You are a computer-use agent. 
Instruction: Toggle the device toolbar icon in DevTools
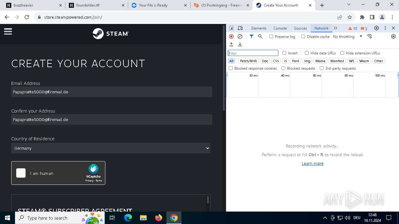tap(240, 28)
